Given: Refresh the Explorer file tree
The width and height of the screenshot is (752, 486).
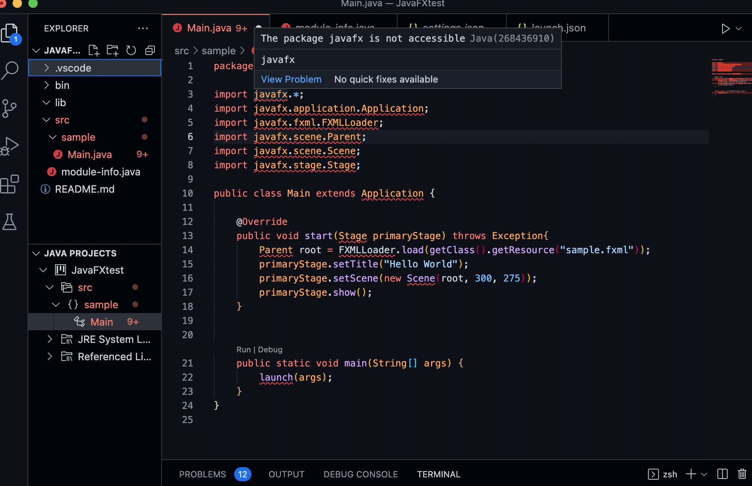Looking at the screenshot, I should 131,50.
